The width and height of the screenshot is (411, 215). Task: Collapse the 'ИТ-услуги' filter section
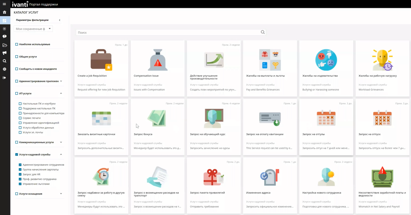click(x=61, y=93)
